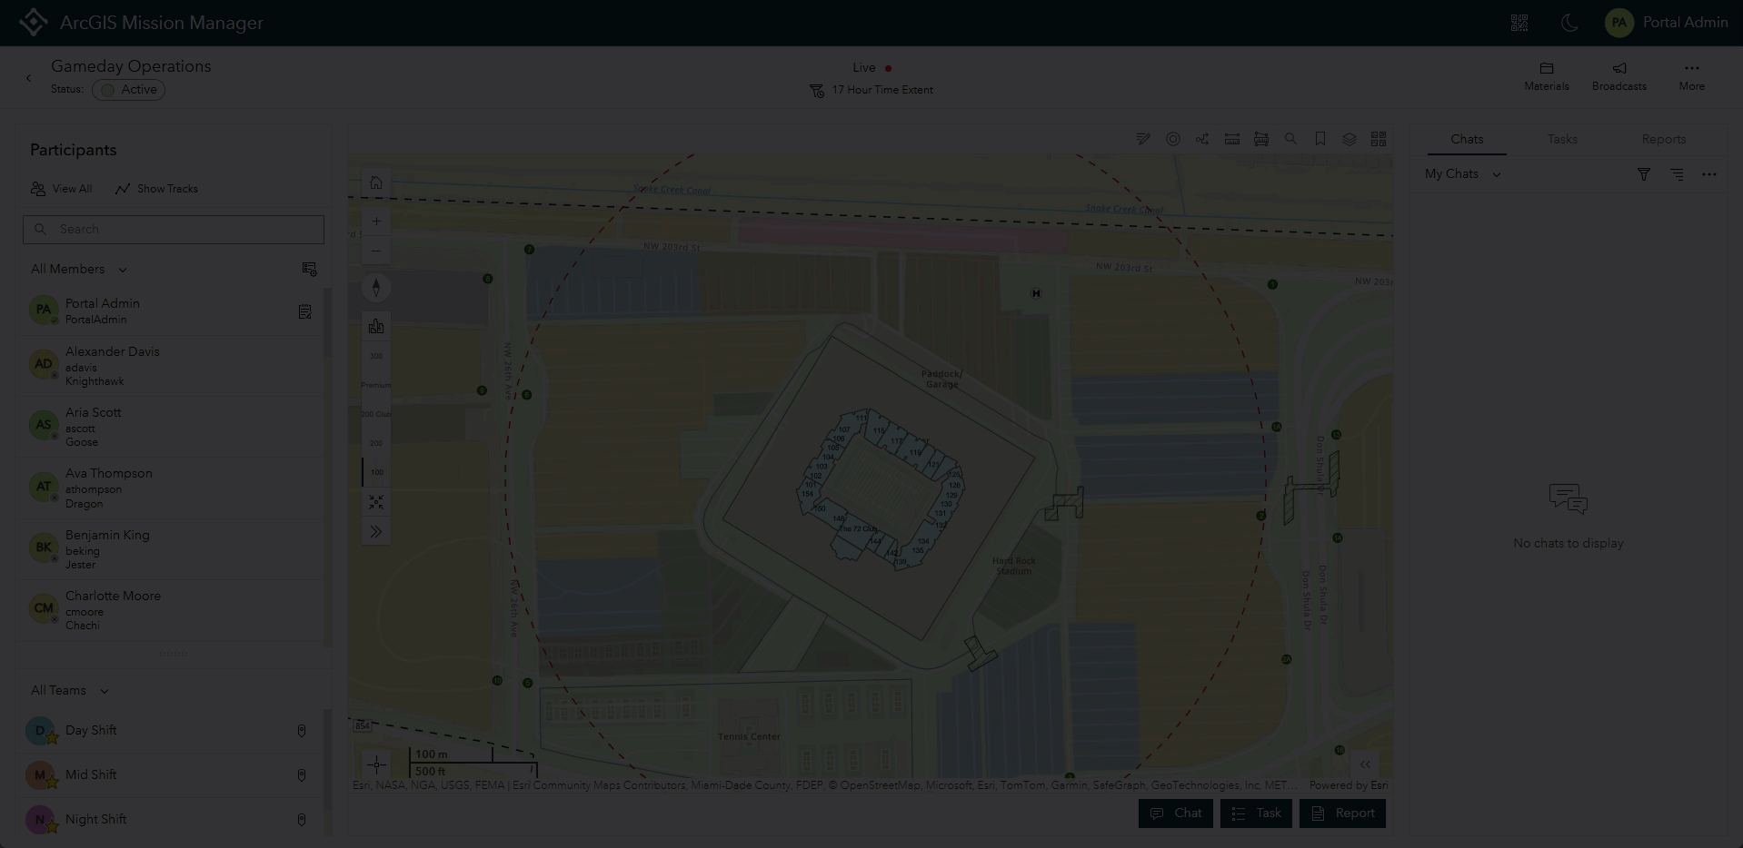Open the More menu in mission header

(1691, 76)
